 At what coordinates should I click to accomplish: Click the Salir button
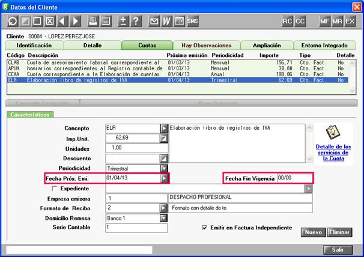(x=338, y=250)
